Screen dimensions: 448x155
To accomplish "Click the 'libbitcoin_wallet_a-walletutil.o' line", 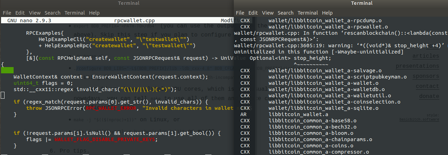I will click(316, 96).
